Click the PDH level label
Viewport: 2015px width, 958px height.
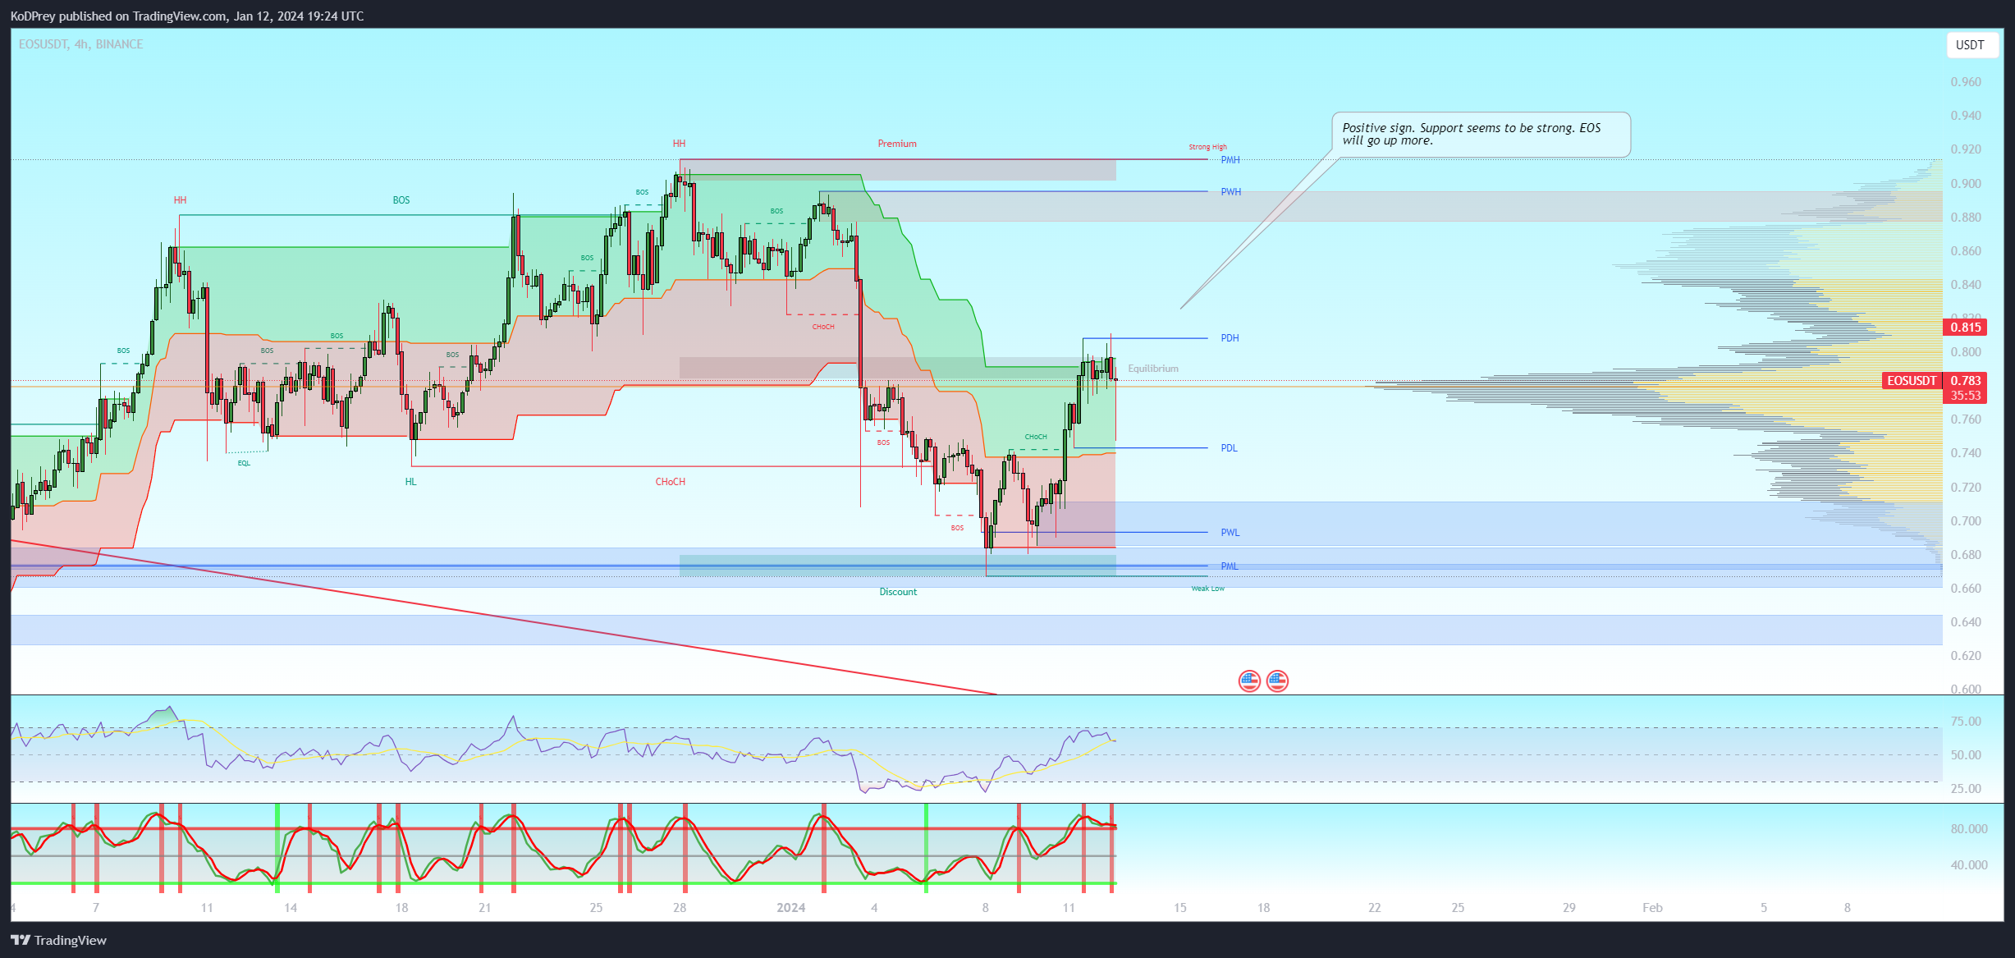1230,338
